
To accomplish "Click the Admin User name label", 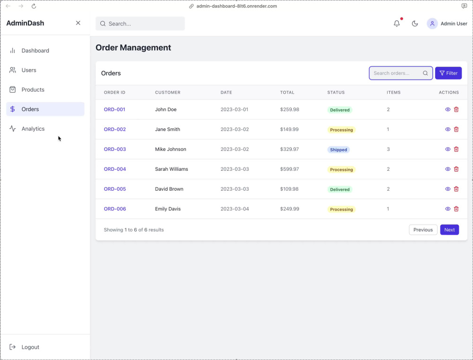I will point(454,24).
